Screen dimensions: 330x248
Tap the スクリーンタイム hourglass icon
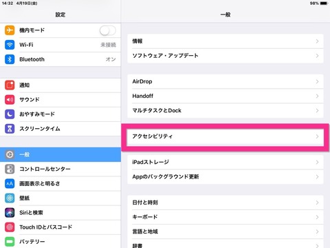click(10, 129)
